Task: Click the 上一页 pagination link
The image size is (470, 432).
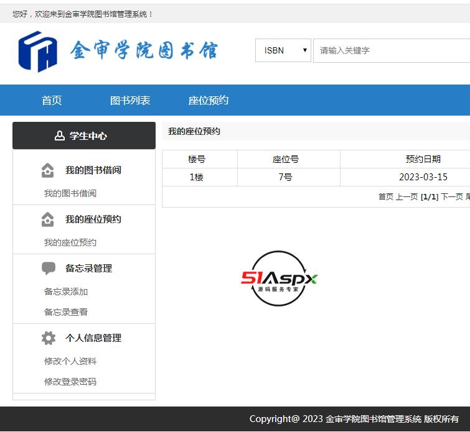Action: [x=407, y=196]
